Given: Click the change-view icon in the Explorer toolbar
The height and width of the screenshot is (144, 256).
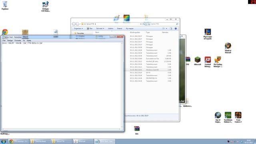Looking at the screenshot, I should click(164, 28).
